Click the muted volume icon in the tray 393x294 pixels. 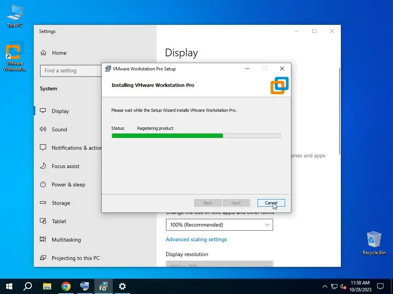343,286
